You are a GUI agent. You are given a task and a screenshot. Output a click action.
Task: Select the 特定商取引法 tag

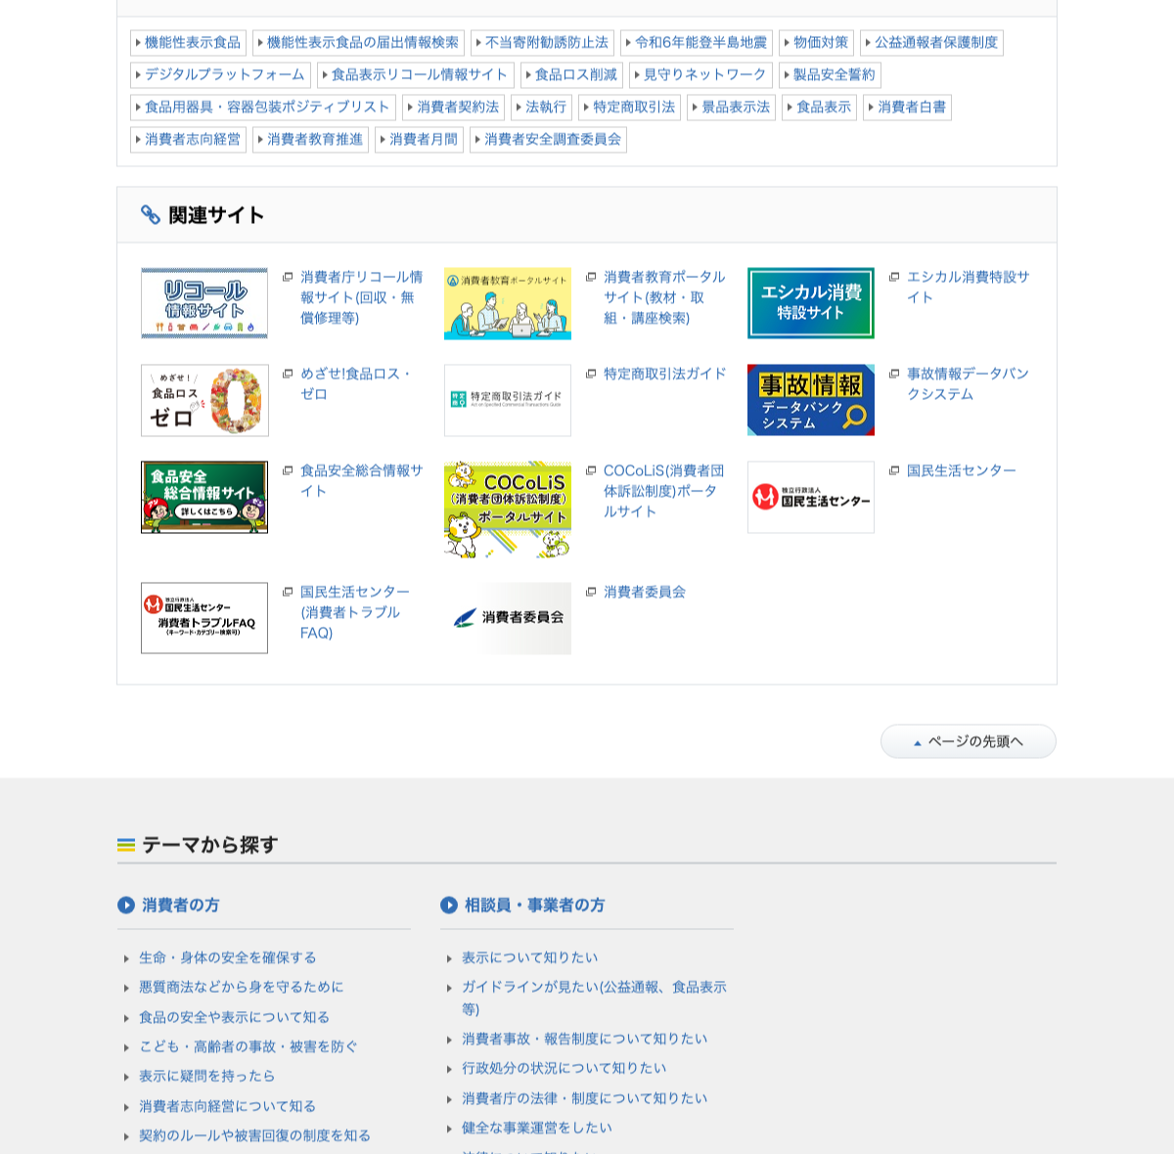[630, 108]
